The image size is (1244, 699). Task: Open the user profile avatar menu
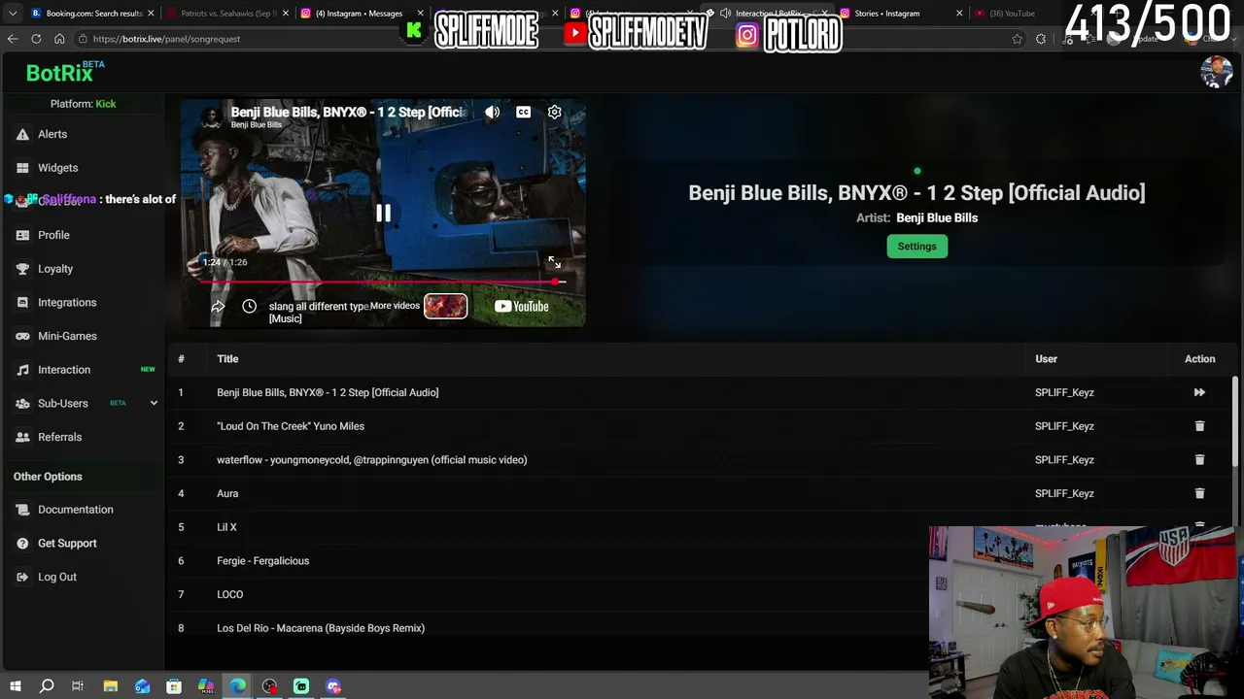[x=1216, y=72]
